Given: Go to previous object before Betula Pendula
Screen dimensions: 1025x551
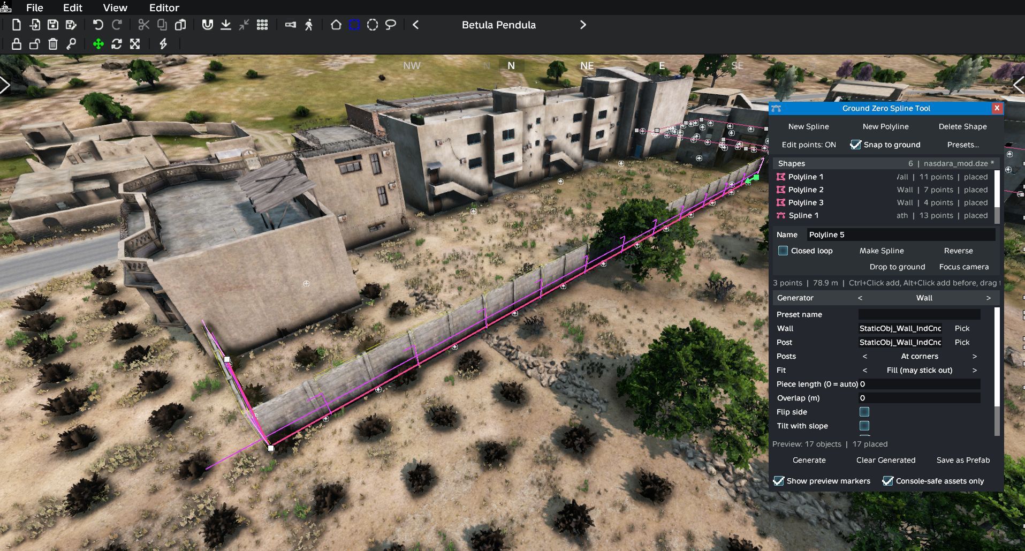Looking at the screenshot, I should click(x=416, y=25).
